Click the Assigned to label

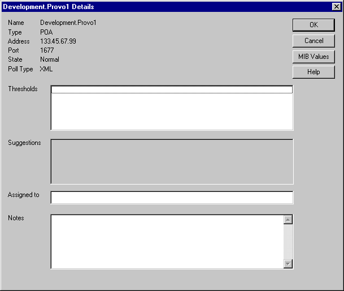click(x=24, y=195)
